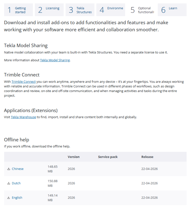The image size is (191, 208).
Task: Download the Dutch offline help
Action: pos(16,183)
